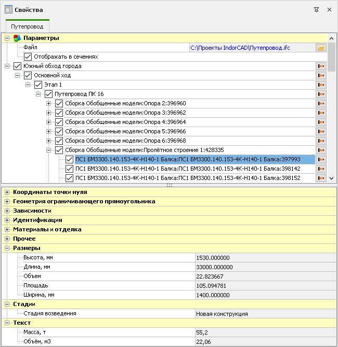
Task: Click locate icon in Путепровод ПК 16 row
Action: coord(321,94)
